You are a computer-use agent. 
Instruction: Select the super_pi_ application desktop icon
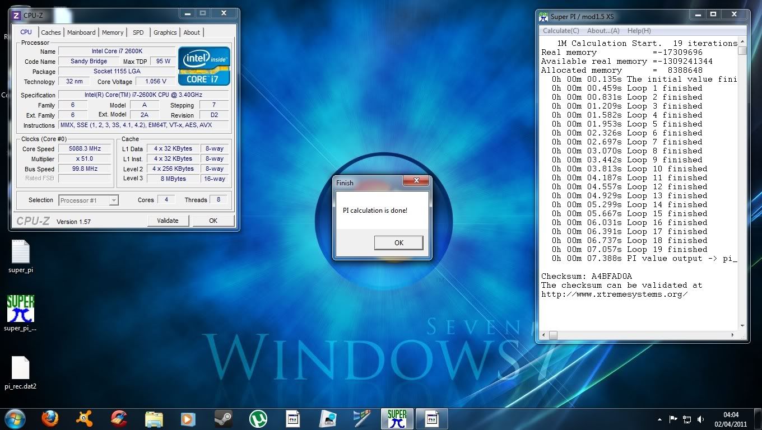coord(21,314)
